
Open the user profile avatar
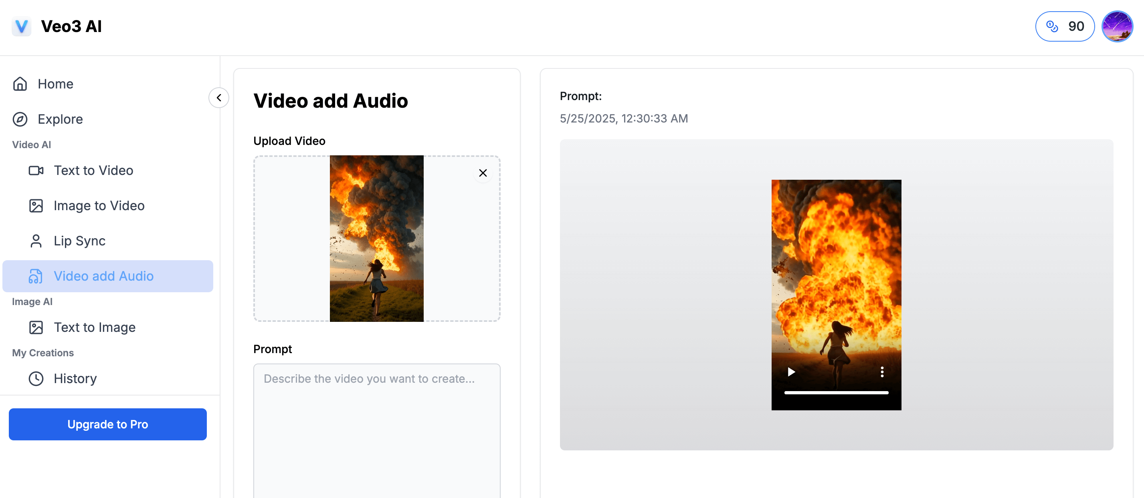click(x=1118, y=26)
